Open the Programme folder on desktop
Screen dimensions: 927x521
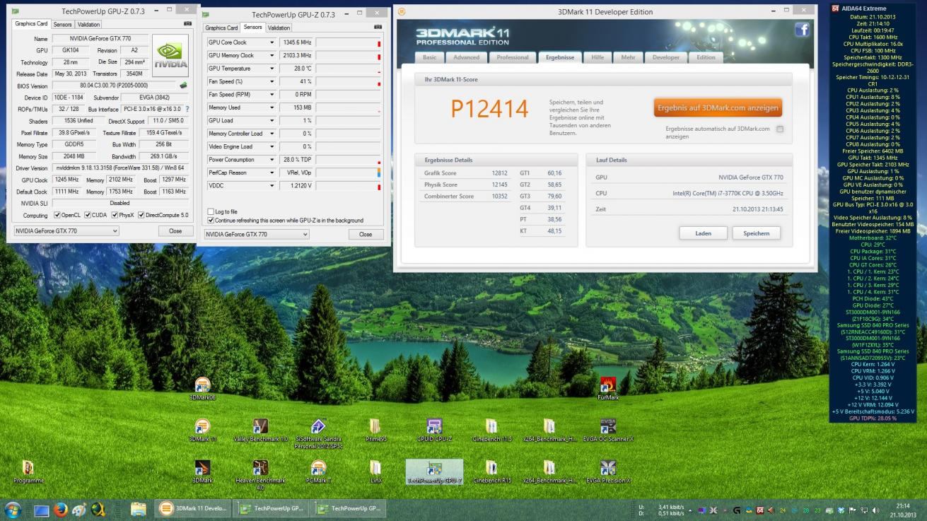[28, 472]
